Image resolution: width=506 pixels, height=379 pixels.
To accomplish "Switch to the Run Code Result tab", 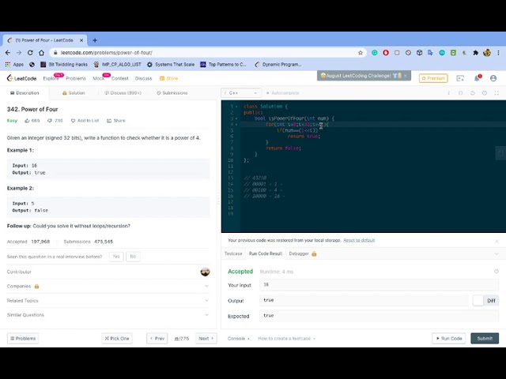I will pos(266,253).
